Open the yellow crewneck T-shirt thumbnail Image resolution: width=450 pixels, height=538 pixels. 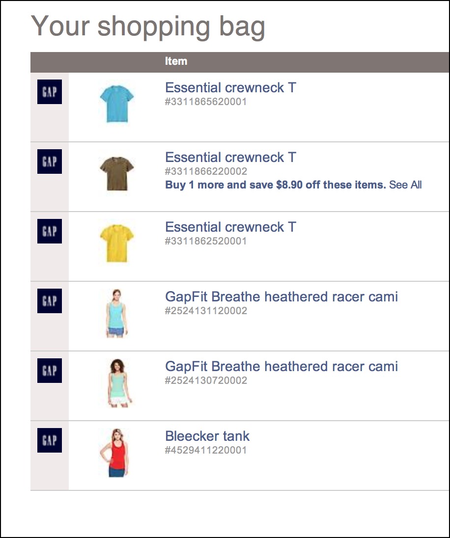coord(116,243)
